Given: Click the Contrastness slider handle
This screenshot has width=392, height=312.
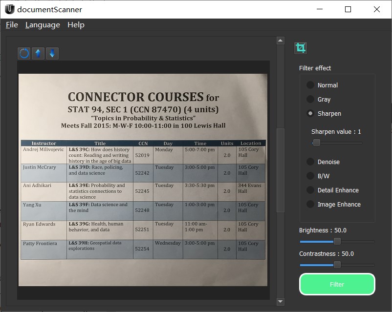Looking at the screenshot, I should (337, 265).
